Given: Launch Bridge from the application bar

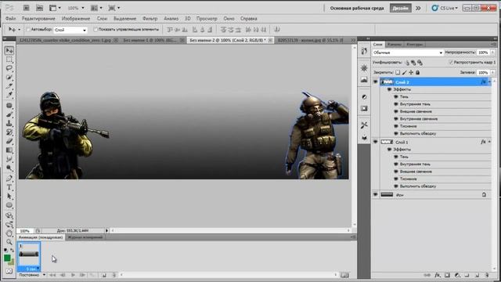Looking at the screenshot, I should tap(27, 8).
